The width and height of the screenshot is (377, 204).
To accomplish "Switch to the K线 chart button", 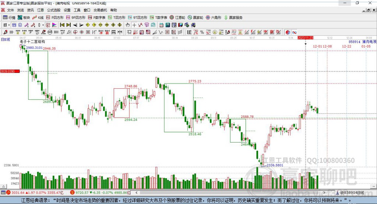I will 38,18.
